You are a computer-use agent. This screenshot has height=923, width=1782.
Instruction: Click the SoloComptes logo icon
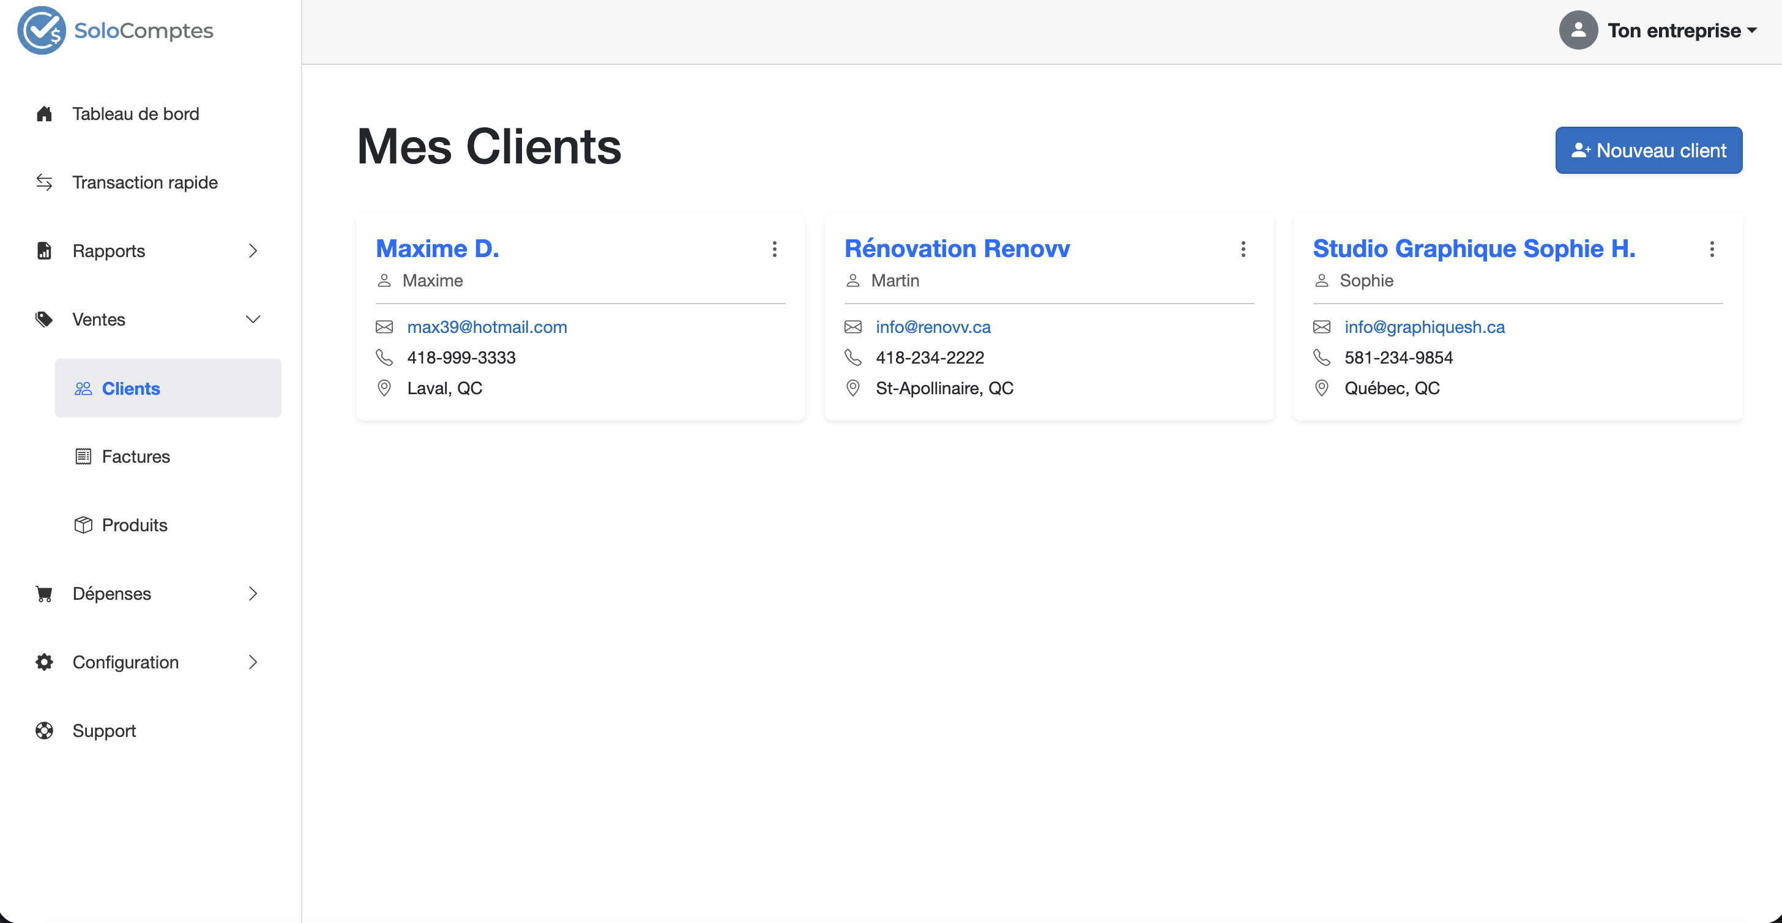42,31
